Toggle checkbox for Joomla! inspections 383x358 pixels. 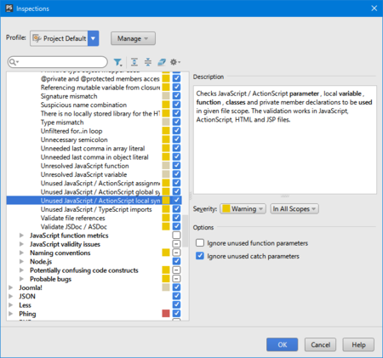(x=176, y=287)
